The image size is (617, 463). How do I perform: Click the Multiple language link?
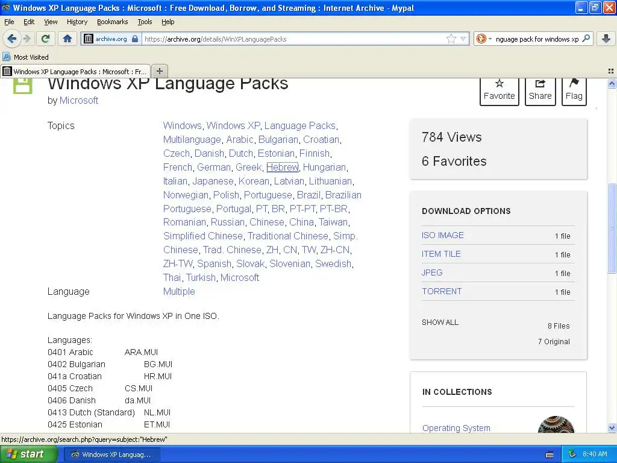pos(179,291)
